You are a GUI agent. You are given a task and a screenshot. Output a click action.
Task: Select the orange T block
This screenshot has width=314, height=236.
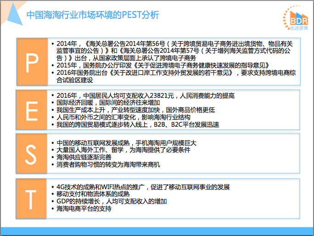pyautogui.click(x=31, y=198)
